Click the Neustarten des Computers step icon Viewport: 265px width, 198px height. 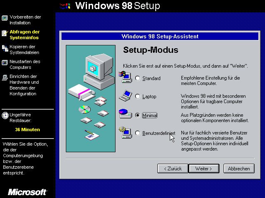tap(5, 63)
